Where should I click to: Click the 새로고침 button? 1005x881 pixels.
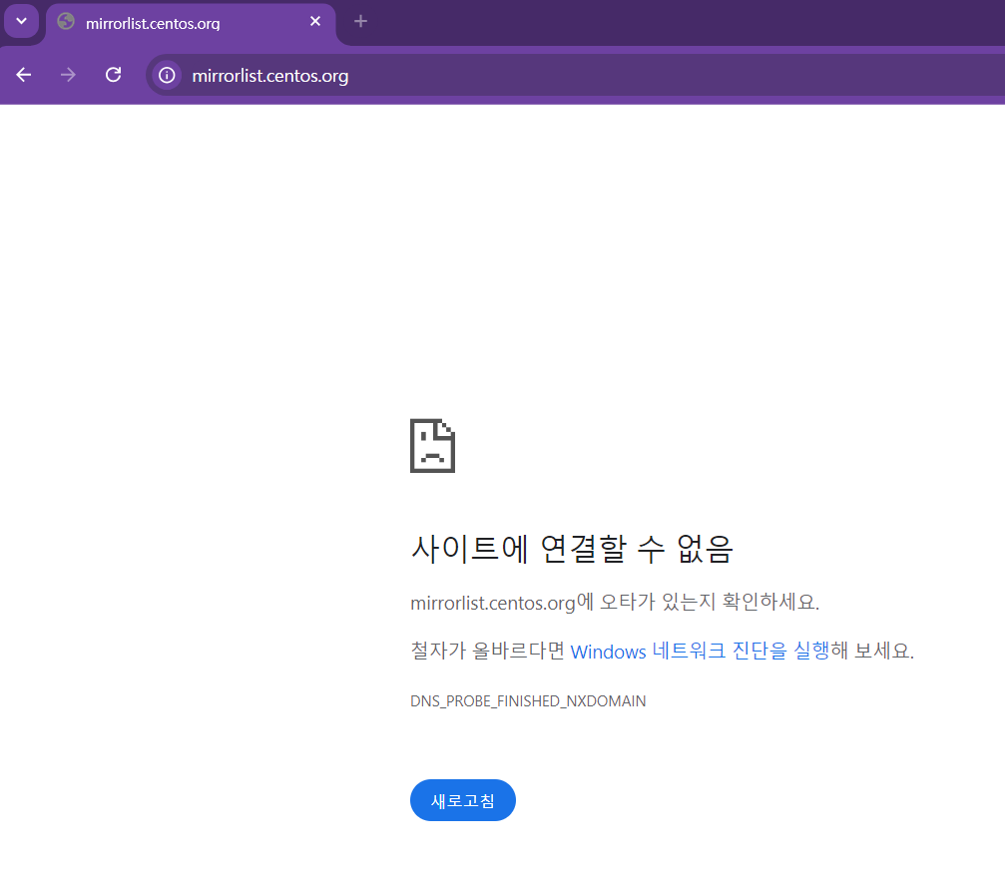click(463, 800)
